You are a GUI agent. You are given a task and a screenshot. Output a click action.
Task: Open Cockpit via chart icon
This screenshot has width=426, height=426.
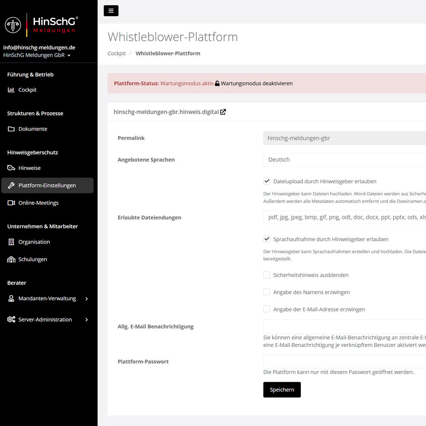tap(11, 90)
